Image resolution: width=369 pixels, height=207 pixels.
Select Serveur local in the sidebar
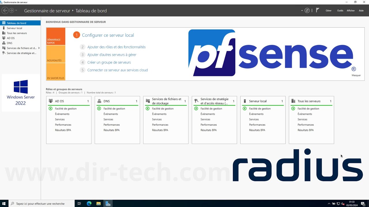[x=20, y=28]
